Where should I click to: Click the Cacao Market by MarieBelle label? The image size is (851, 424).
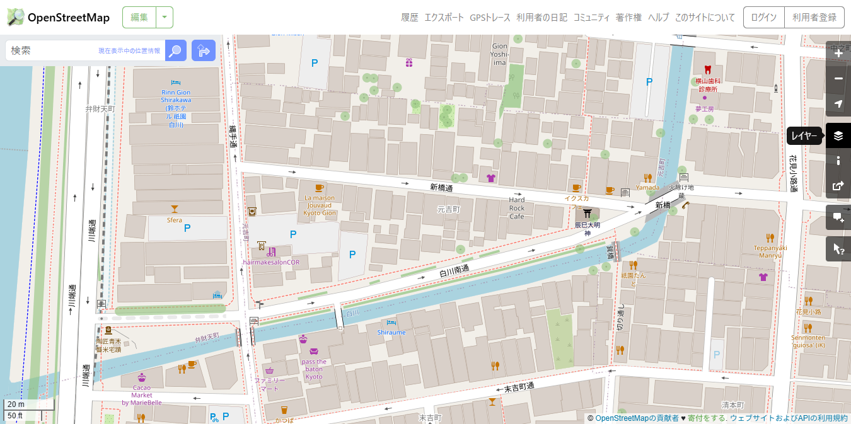point(142,395)
